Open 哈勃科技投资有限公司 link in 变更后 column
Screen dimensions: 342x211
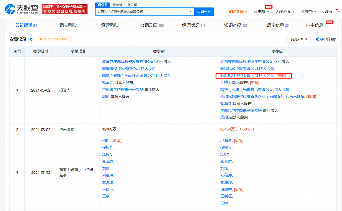pyautogui.click(x=239, y=76)
